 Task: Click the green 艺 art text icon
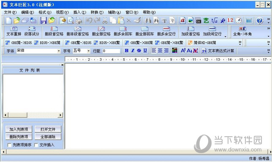(x=206, y=20)
